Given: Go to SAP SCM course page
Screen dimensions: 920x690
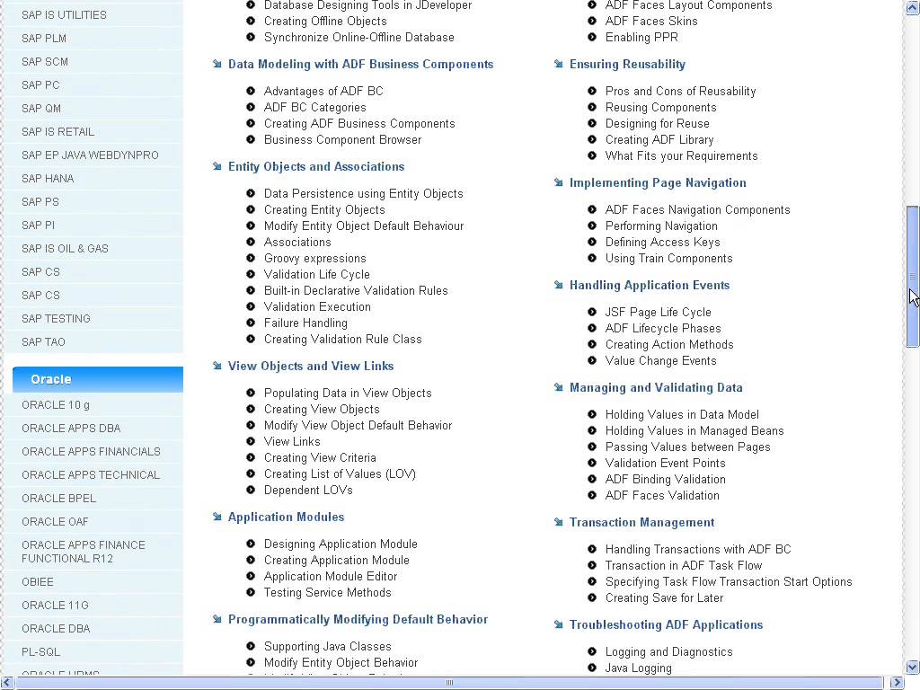Looking at the screenshot, I should (x=45, y=62).
